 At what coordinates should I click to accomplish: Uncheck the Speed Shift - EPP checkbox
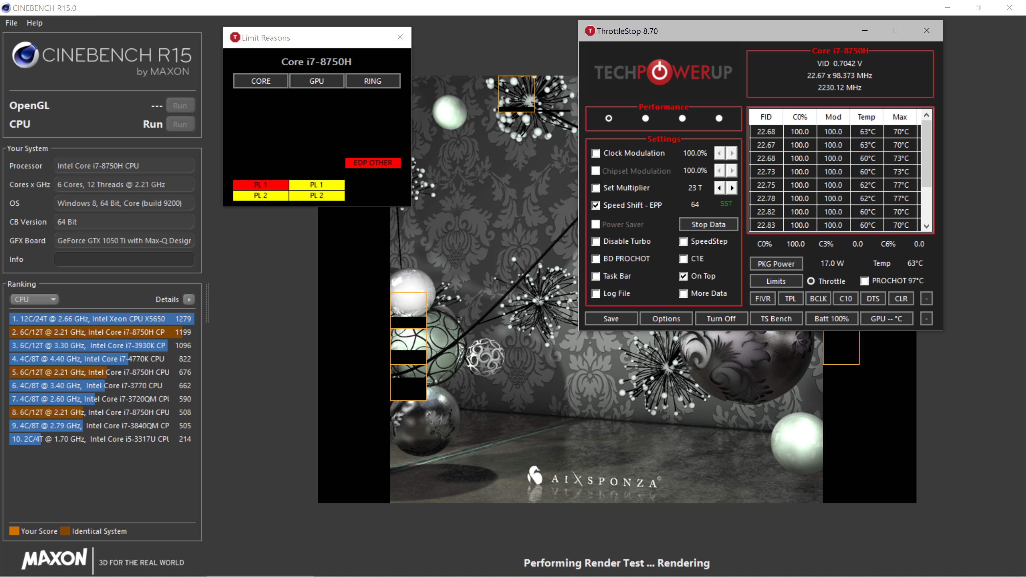tap(596, 205)
